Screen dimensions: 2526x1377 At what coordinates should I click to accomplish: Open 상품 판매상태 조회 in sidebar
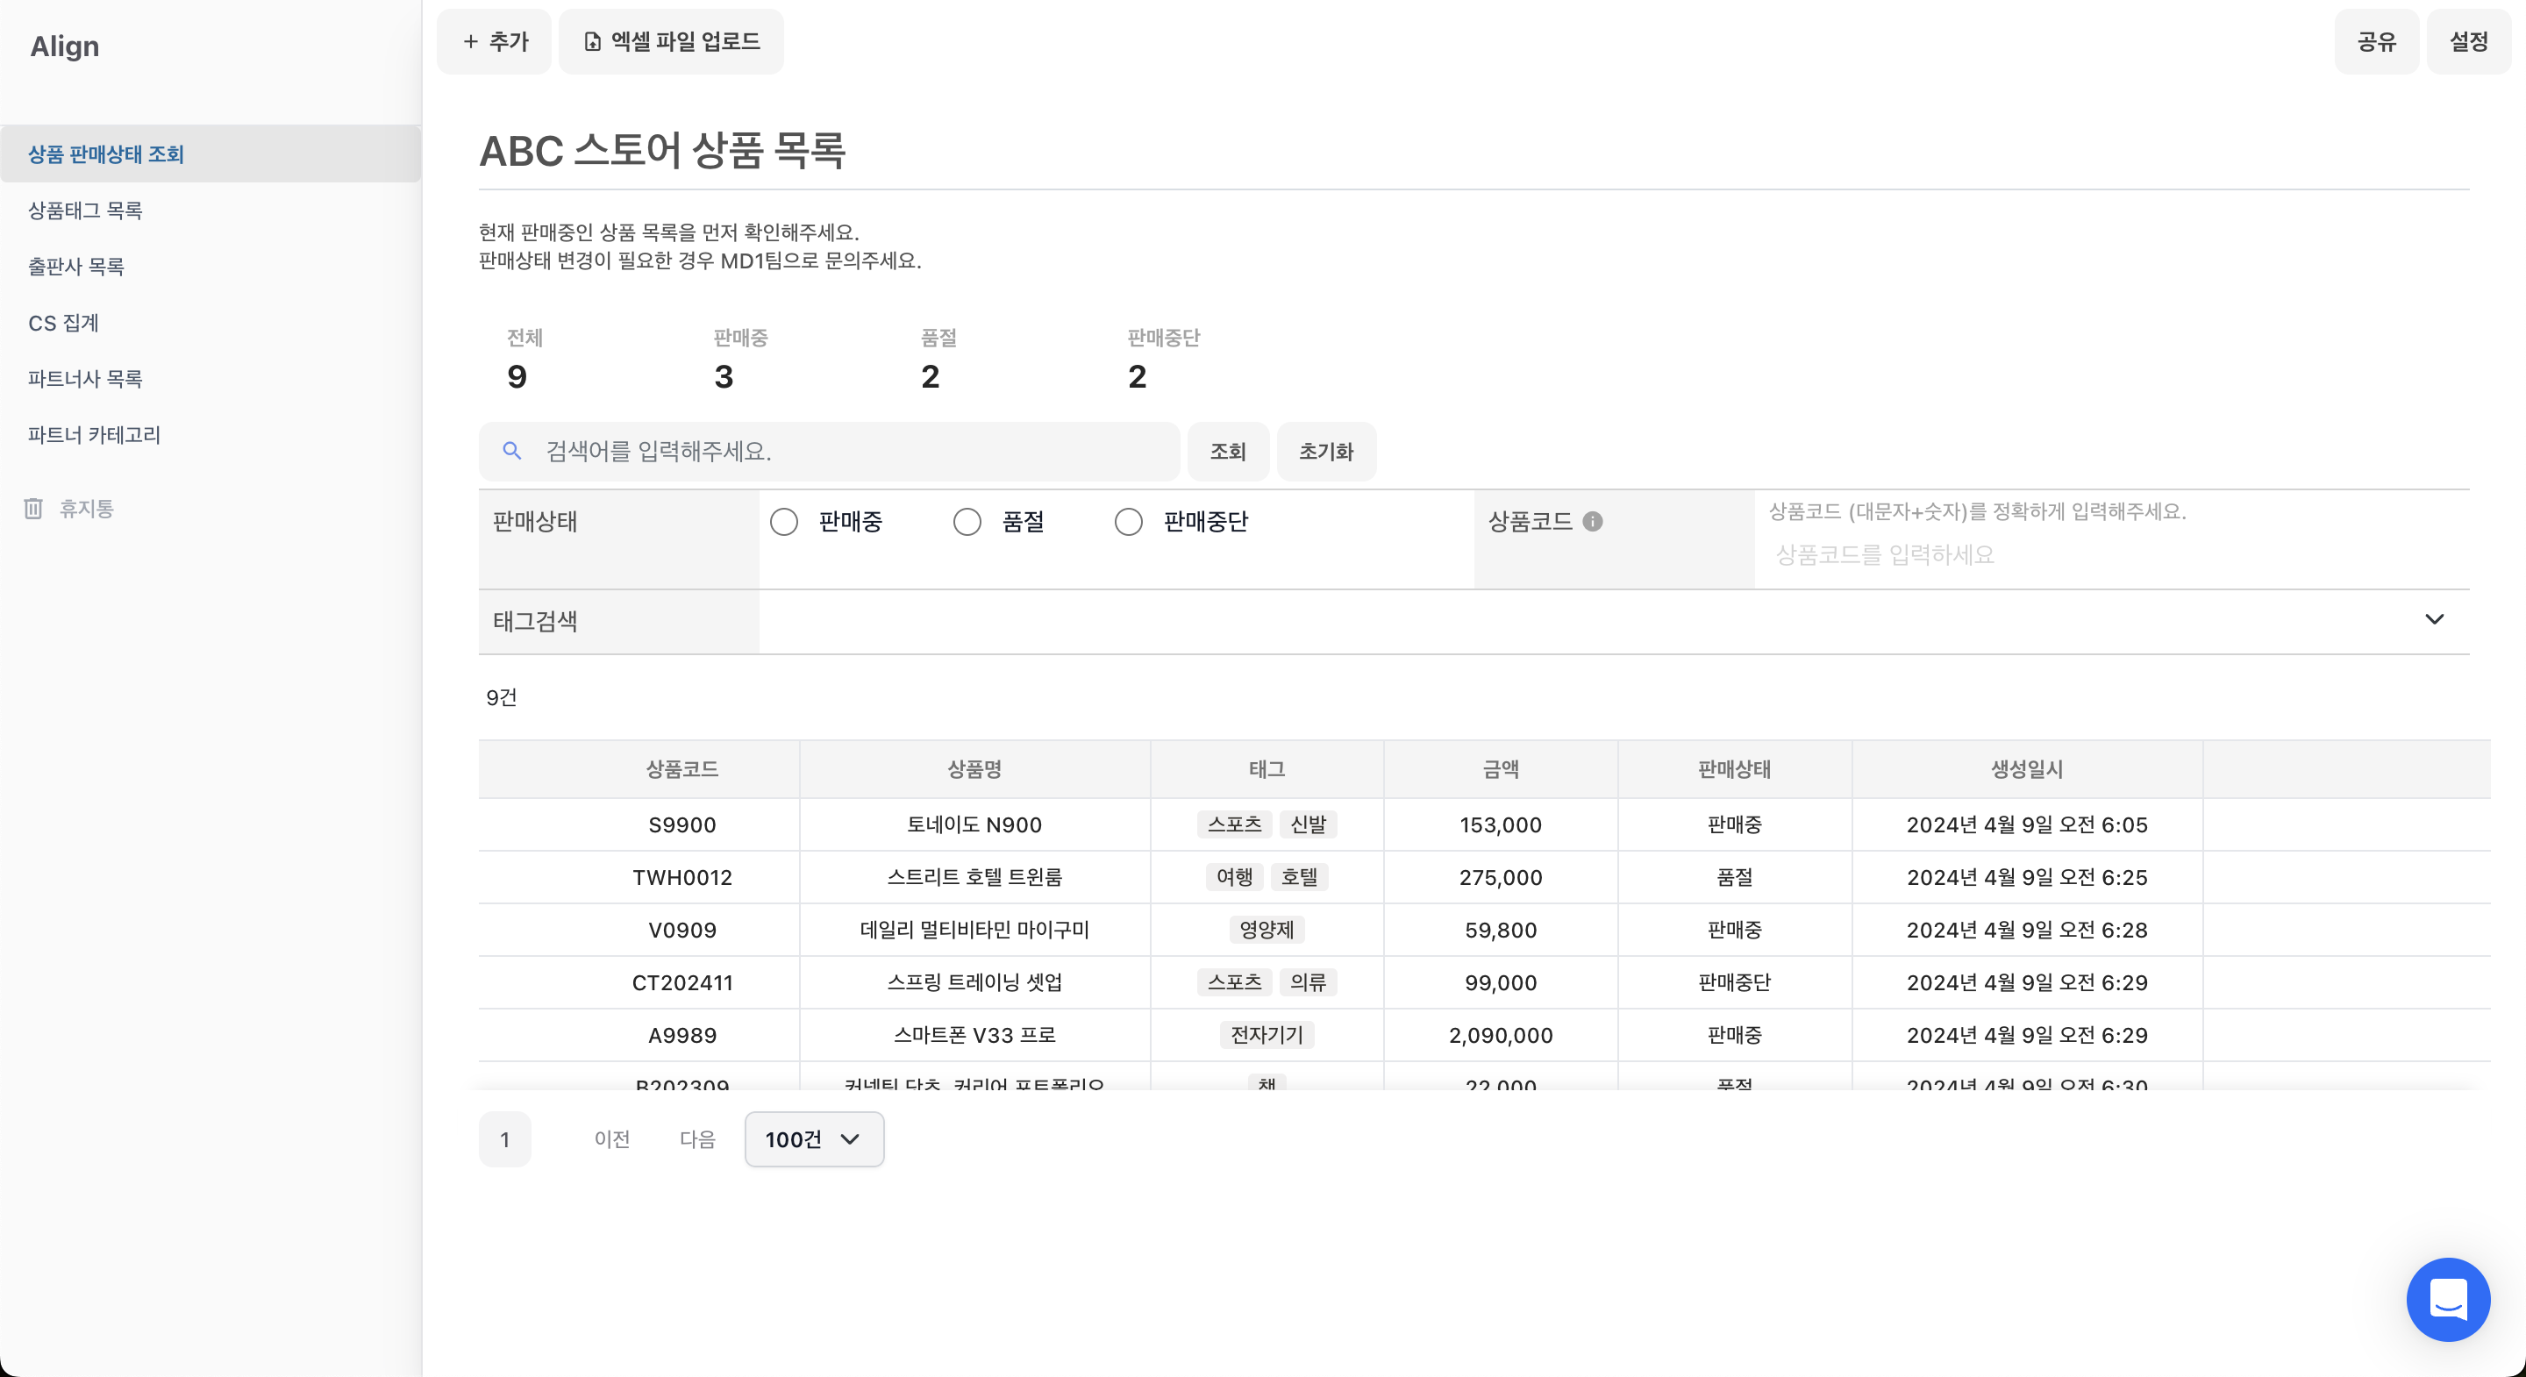210,154
